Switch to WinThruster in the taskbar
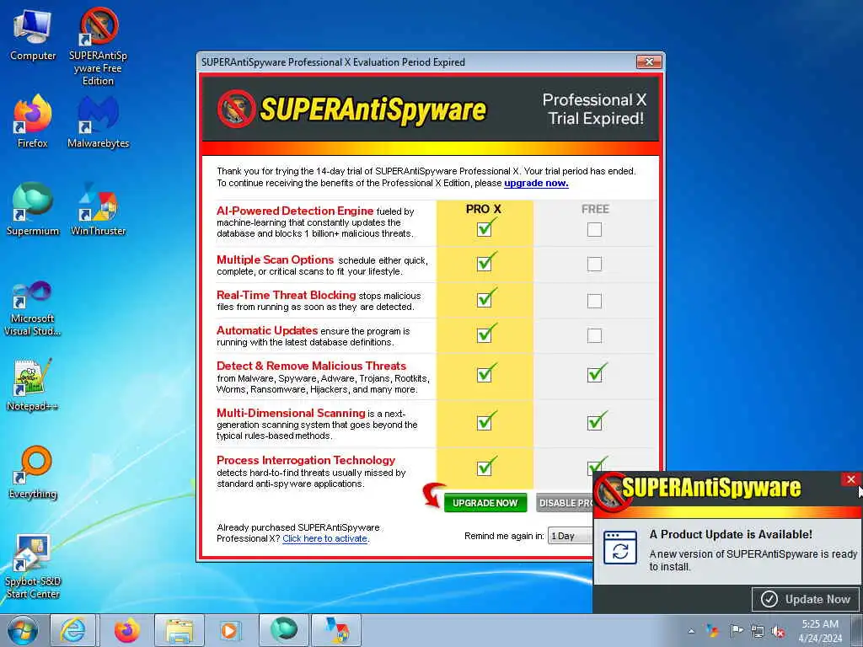 point(336,630)
